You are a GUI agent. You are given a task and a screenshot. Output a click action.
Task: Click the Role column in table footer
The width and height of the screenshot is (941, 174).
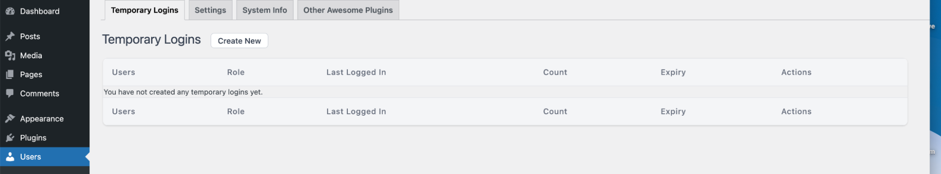coord(236,111)
